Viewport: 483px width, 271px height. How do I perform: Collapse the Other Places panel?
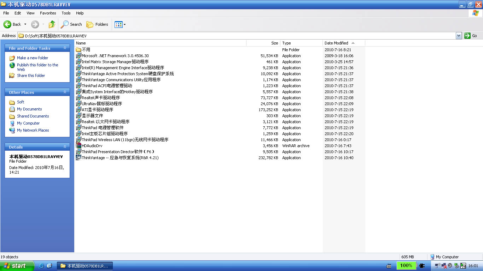(65, 92)
